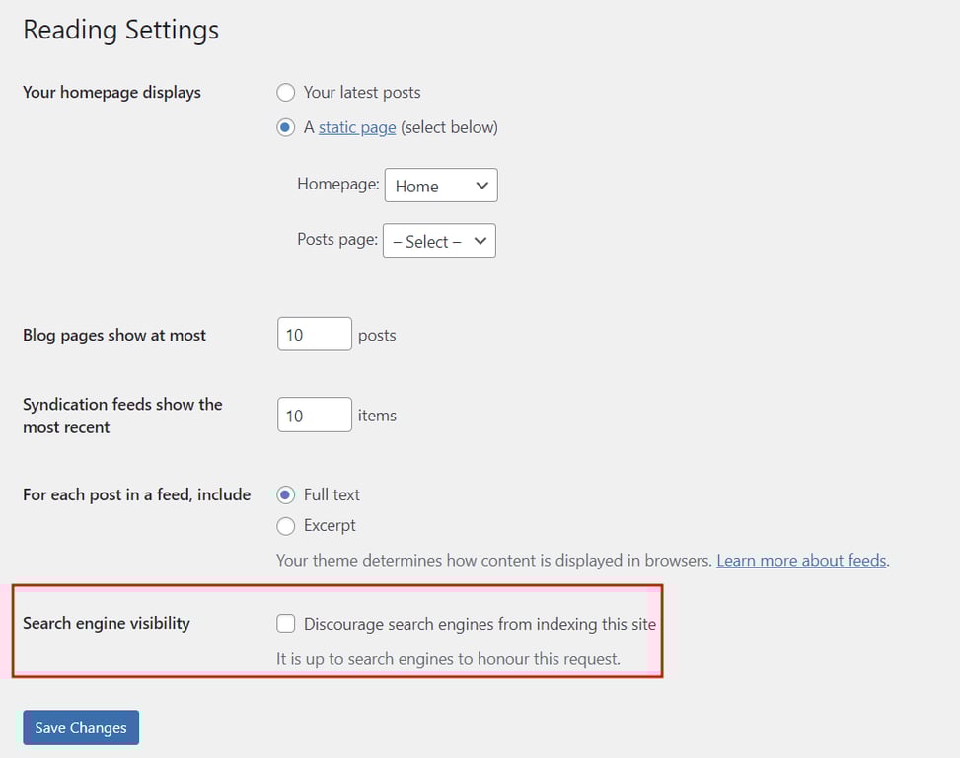Expand the Homepage selector chevron
The image size is (960, 758).
pyautogui.click(x=480, y=185)
